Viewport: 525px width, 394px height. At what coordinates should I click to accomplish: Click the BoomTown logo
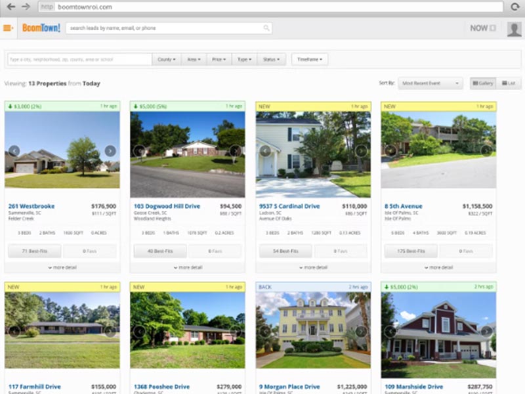pyautogui.click(x=41, y=28)
